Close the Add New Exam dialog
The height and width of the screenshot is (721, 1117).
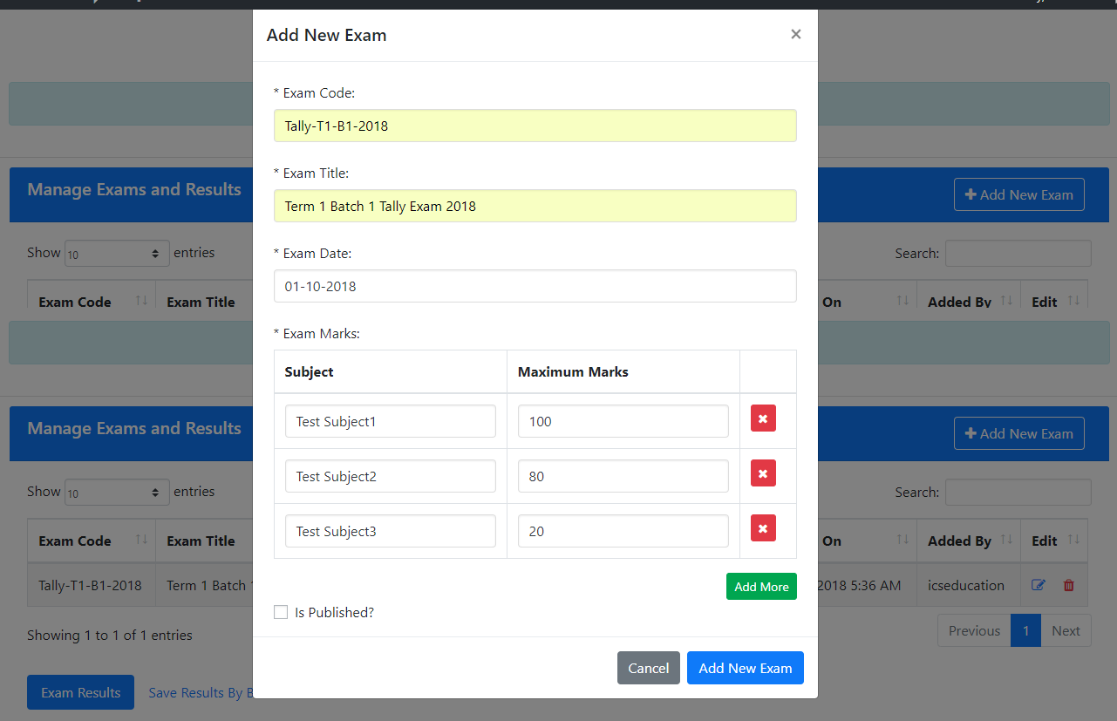tap(795, 34)
